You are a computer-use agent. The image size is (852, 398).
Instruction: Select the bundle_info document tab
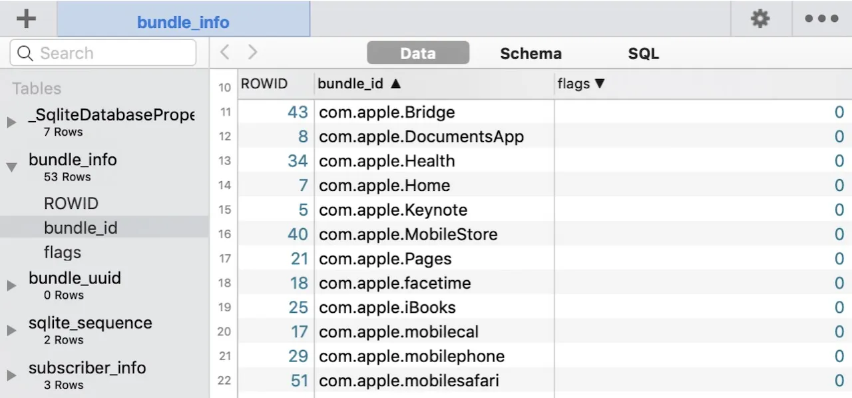click(183, 22)
